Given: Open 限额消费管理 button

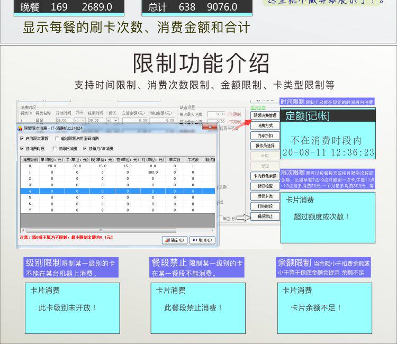Looking at the screenshot, I should 265,115.
